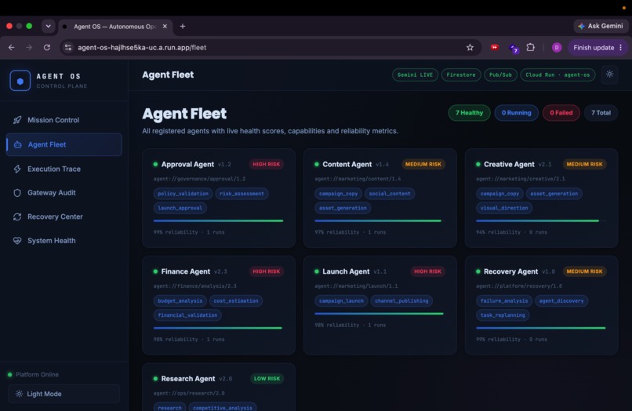Click the 7 Total filter pill
Viewport: 632px width, 411px height.
point(601,113)
